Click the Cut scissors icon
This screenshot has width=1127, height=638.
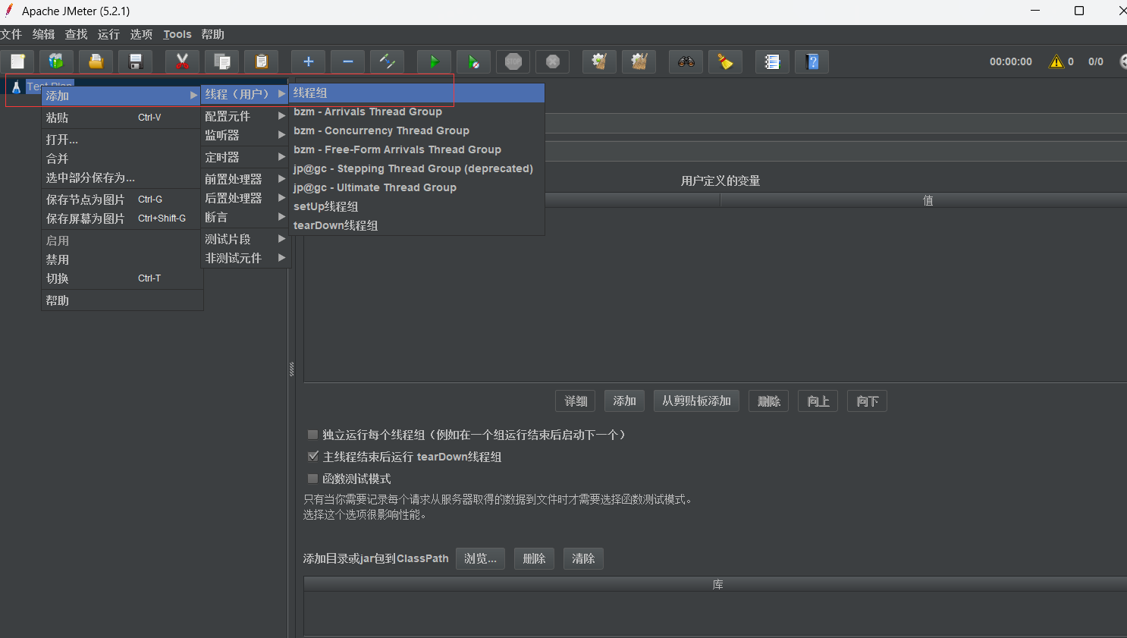[182, 61]
